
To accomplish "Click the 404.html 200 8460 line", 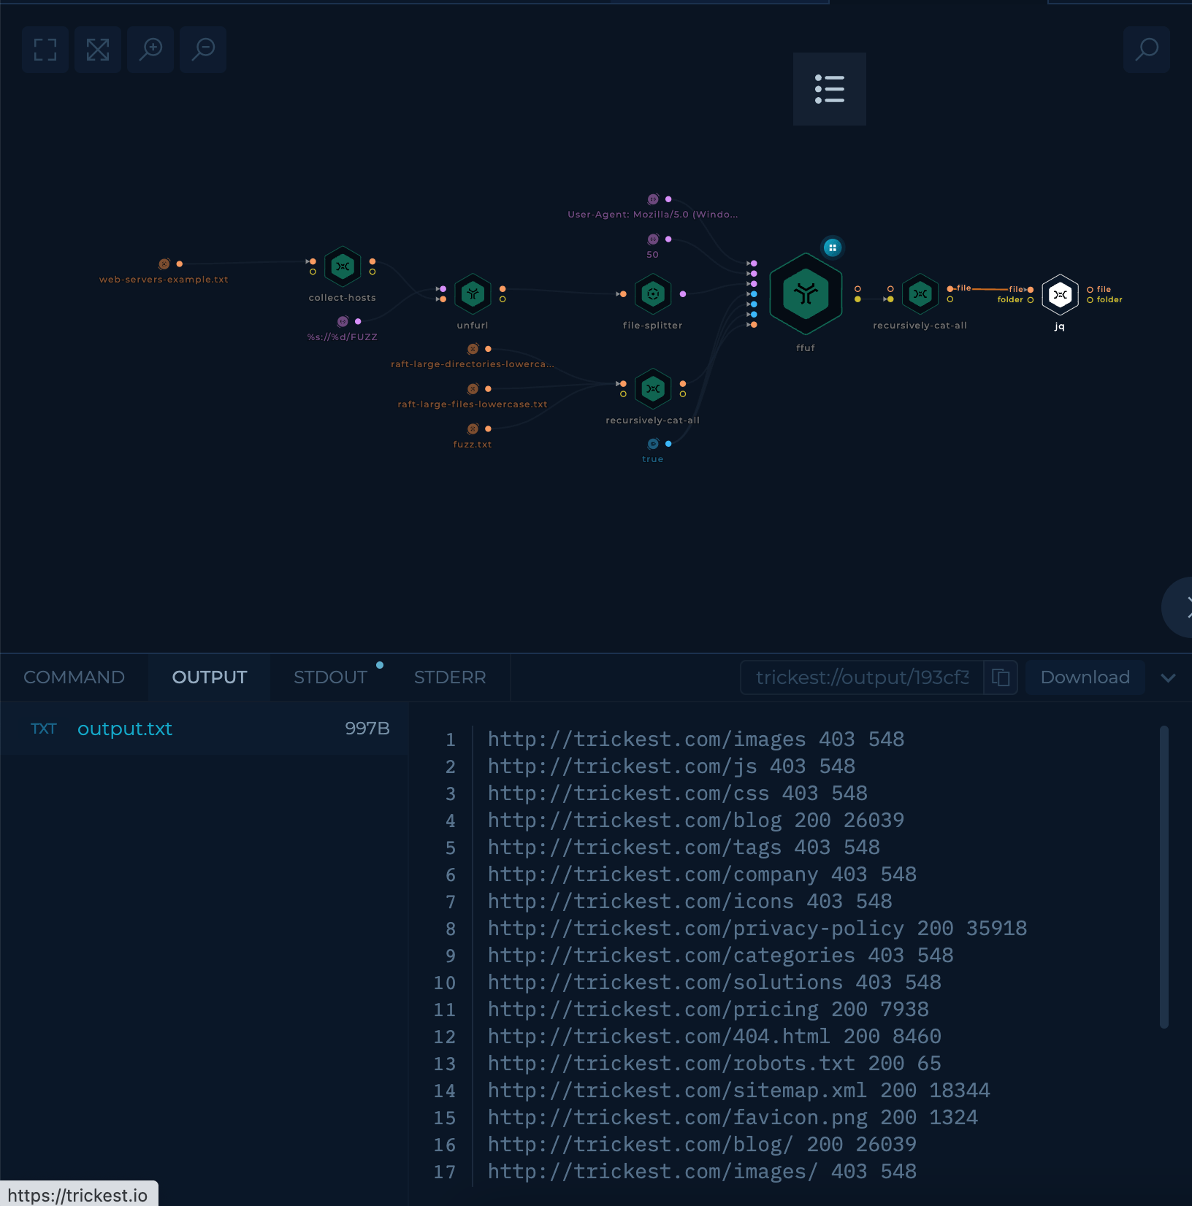I will tap(714, 1037).
